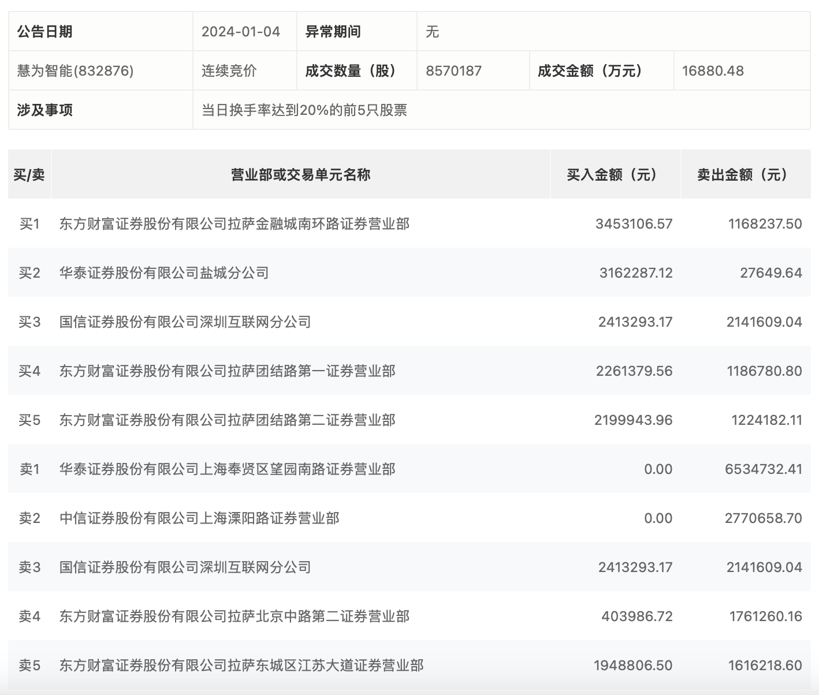The height and width of the screenshot is (695, 819).
Task: Click 东方财富证券 拉萨团结路第二证券营业部 name
Action: pyautogui.click(x=228, y=420)
